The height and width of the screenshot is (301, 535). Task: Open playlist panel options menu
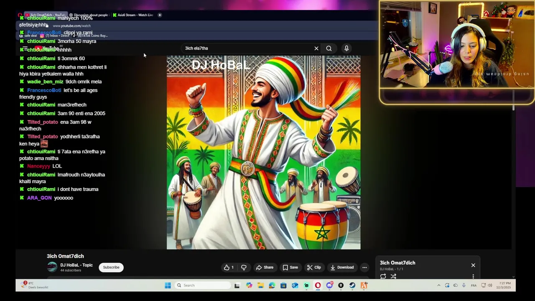(473, 276)
